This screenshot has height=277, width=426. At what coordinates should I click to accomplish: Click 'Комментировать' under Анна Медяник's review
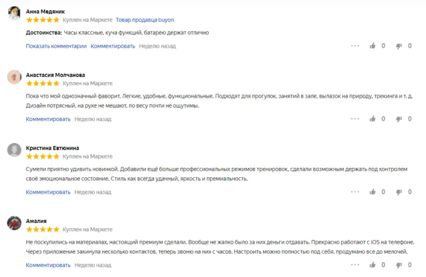coord(113,46)
